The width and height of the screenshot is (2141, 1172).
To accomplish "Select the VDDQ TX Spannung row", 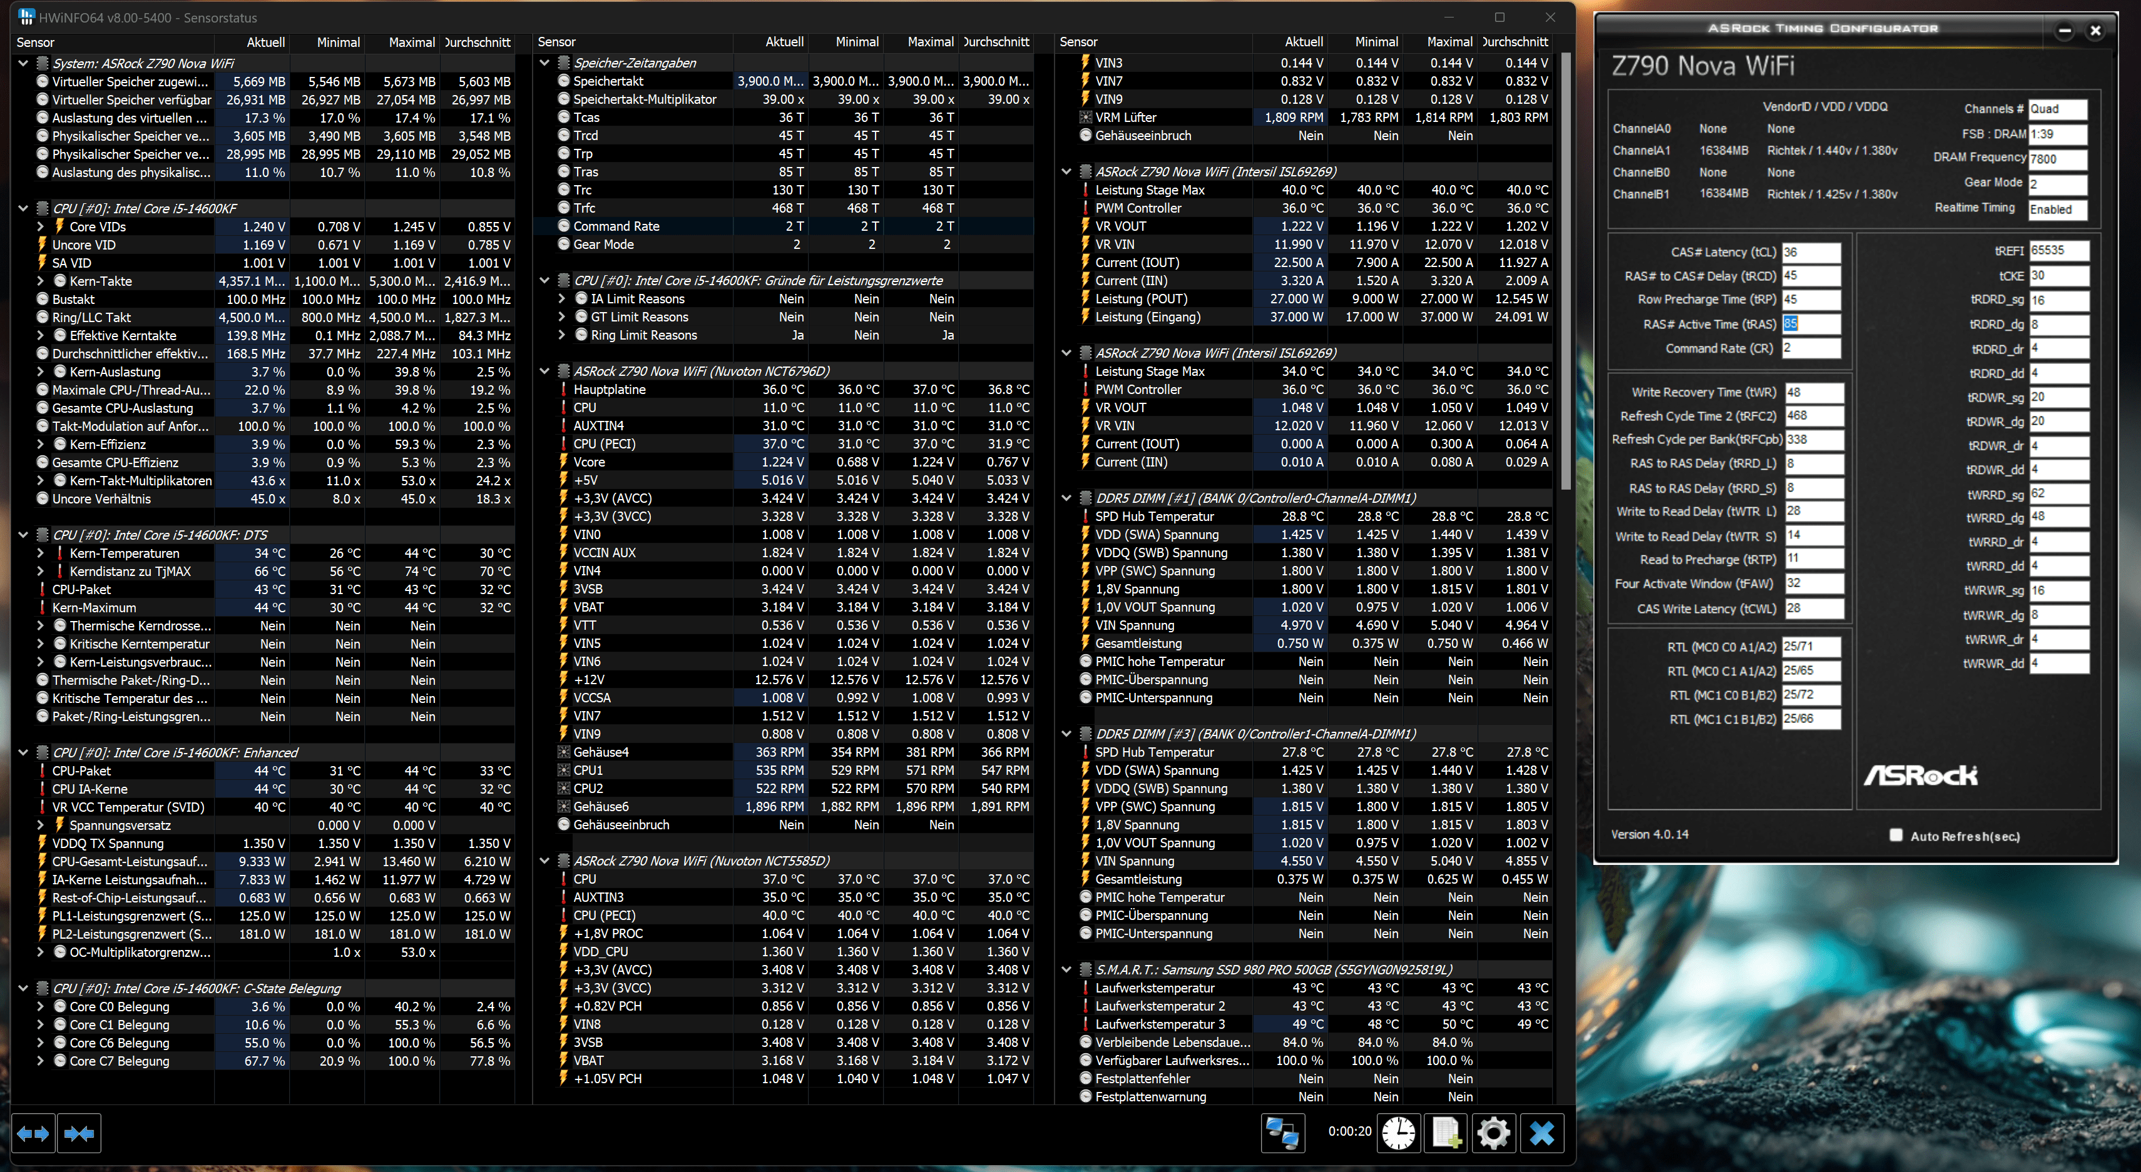I will pos(264,843).
